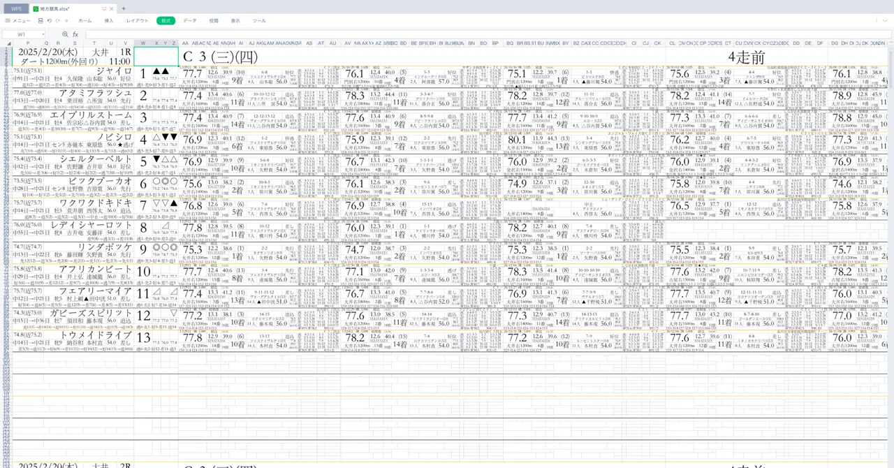
Task: Select horse number 13 beside トウメイドライブ
Action: coord(143,338)
